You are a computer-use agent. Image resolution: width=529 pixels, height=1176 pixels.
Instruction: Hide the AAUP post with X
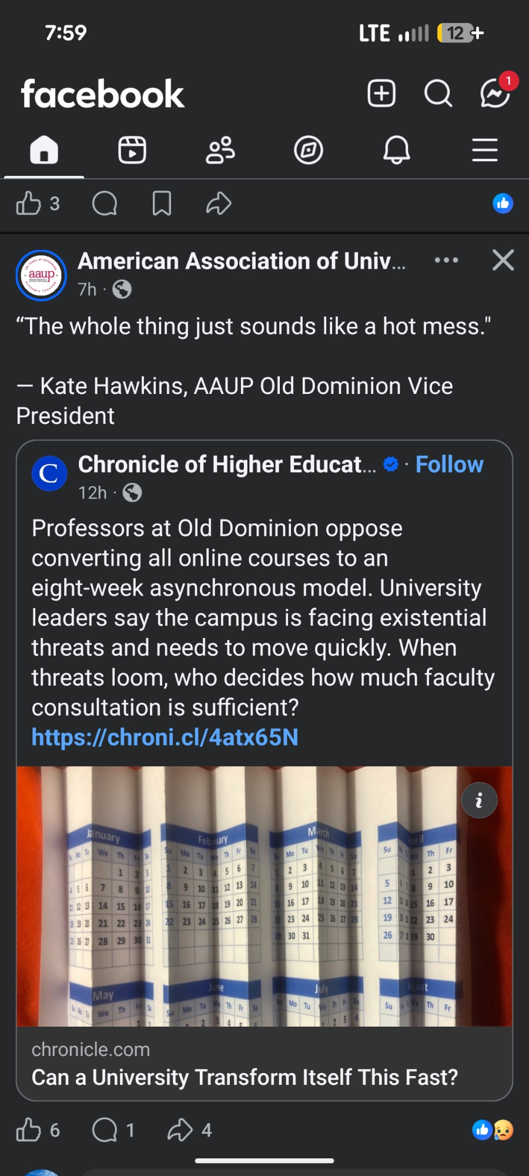point(503,260)
